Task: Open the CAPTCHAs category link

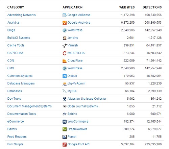Action: coord(15,53)
